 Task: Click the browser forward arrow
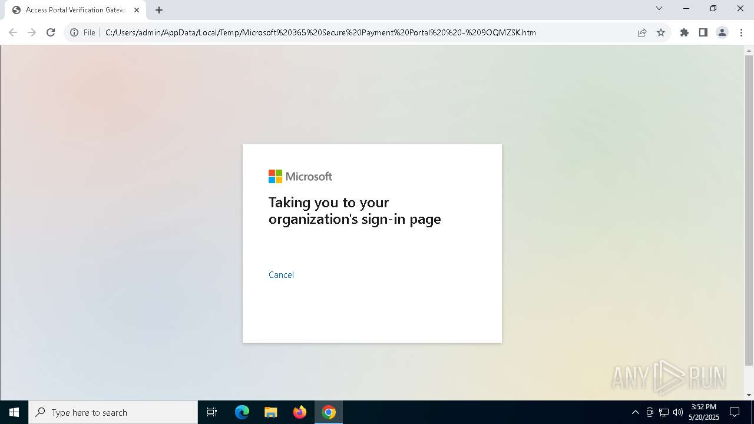(32, 32)
